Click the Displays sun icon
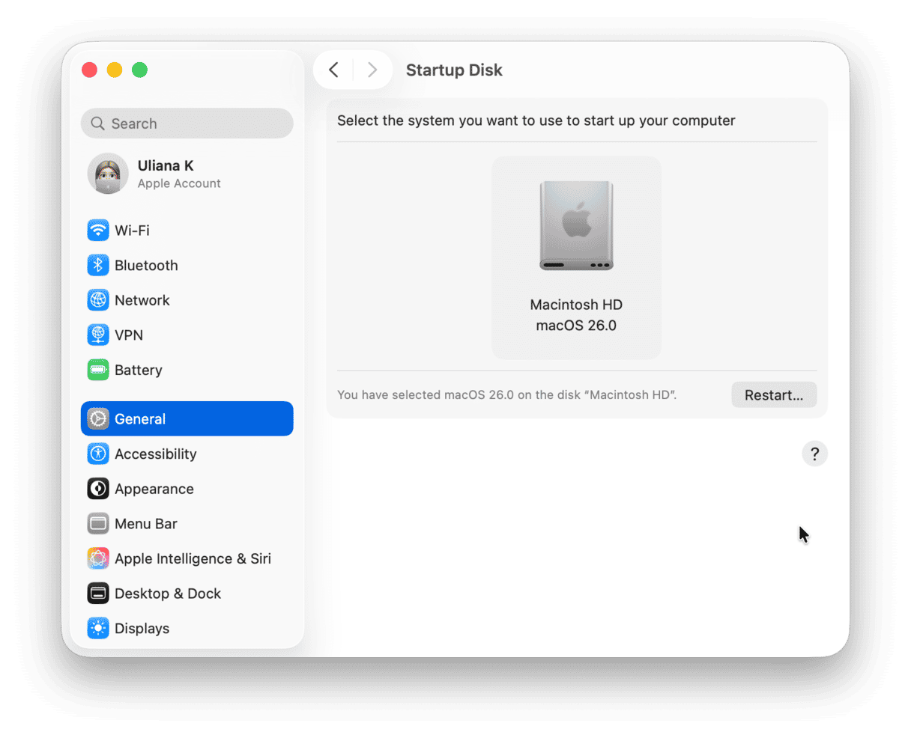 tap(98, 629)
